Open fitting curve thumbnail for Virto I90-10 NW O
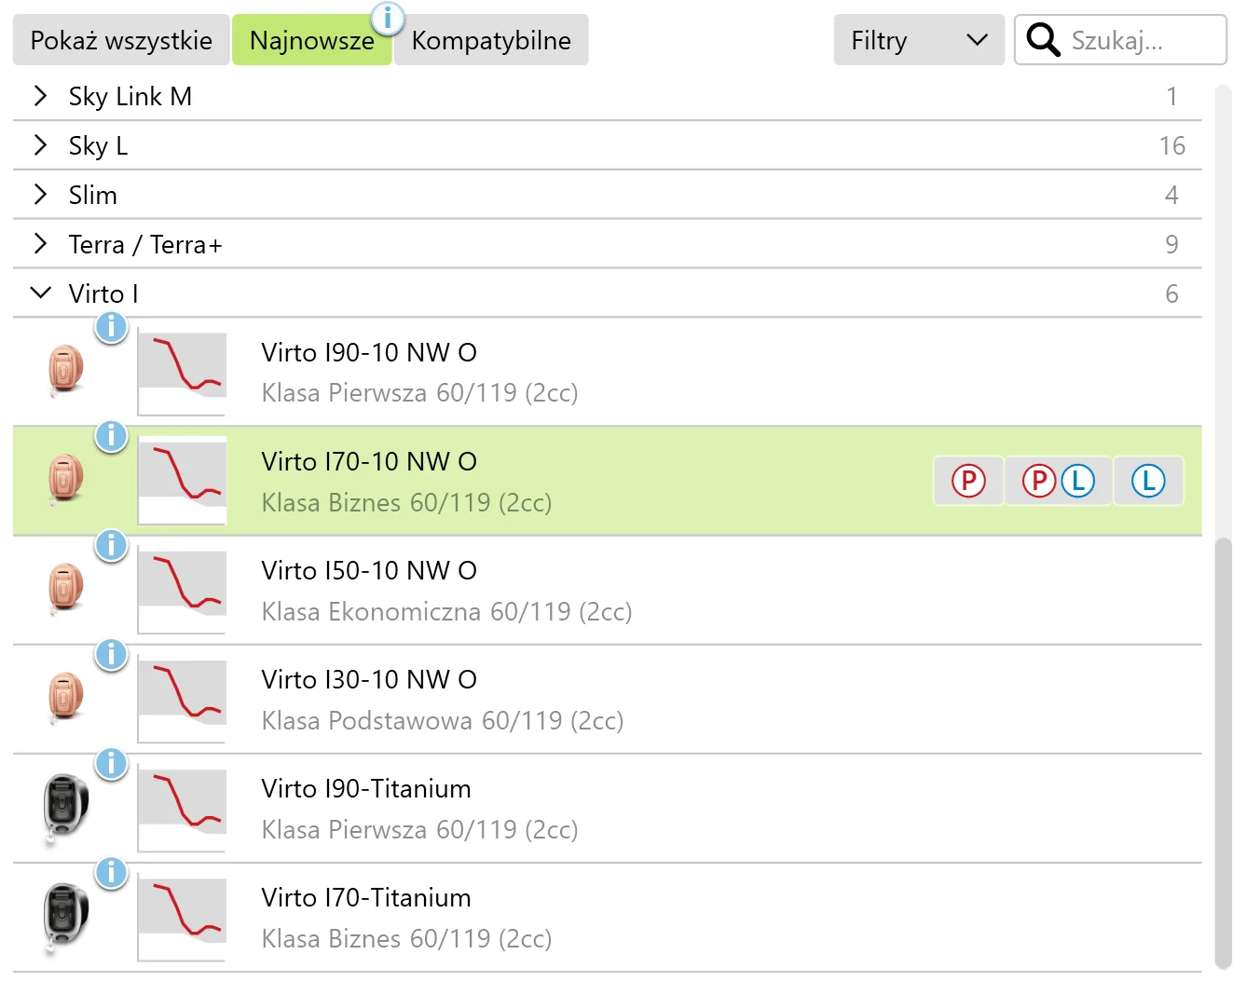The height and width of the screenshot is (995, 1246). [182, 372]
